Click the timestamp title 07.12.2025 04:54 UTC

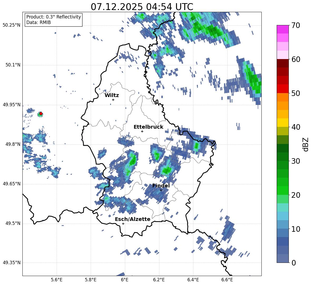pos(142,7)
